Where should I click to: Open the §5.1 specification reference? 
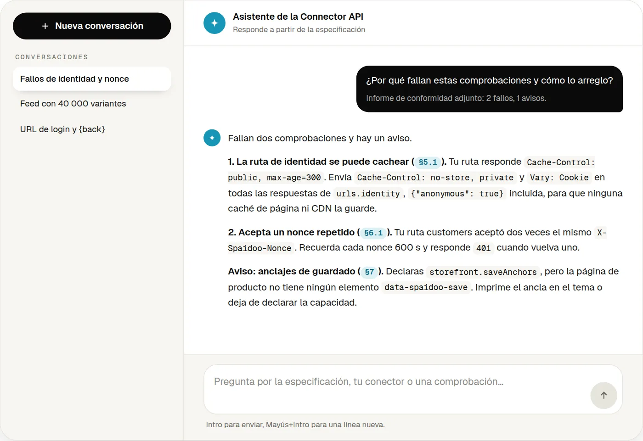point(428,162)
